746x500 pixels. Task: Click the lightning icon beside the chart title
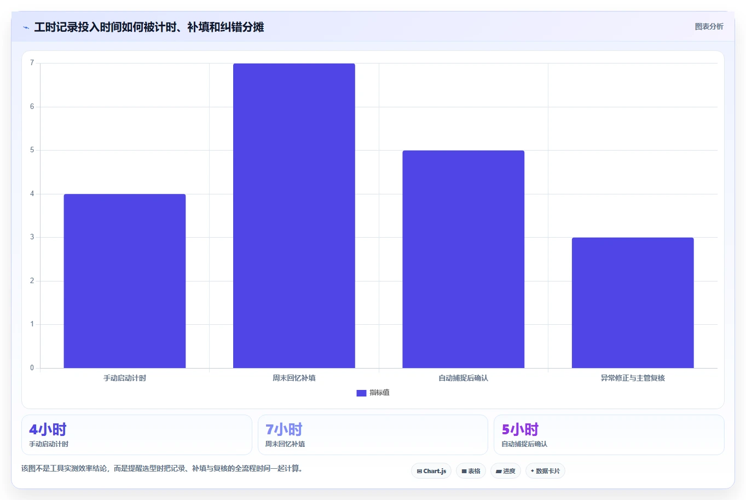(26, 27)
